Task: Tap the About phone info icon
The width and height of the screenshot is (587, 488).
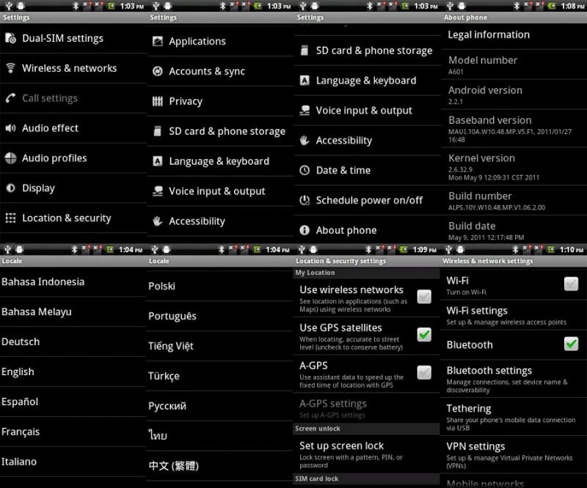Action: pyautogui.click(x=305, y=231)
